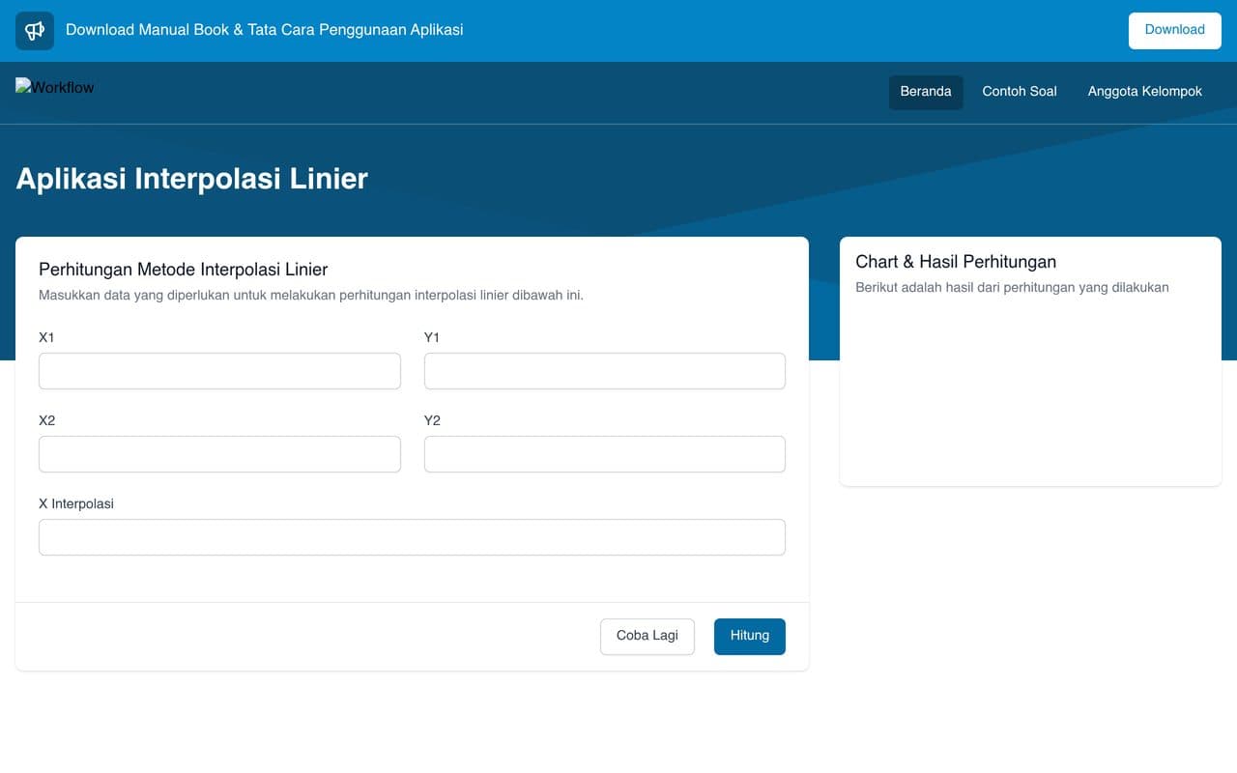Focus the Y1 input field
Screen dimensions: 1237x773
click(605, 371)
